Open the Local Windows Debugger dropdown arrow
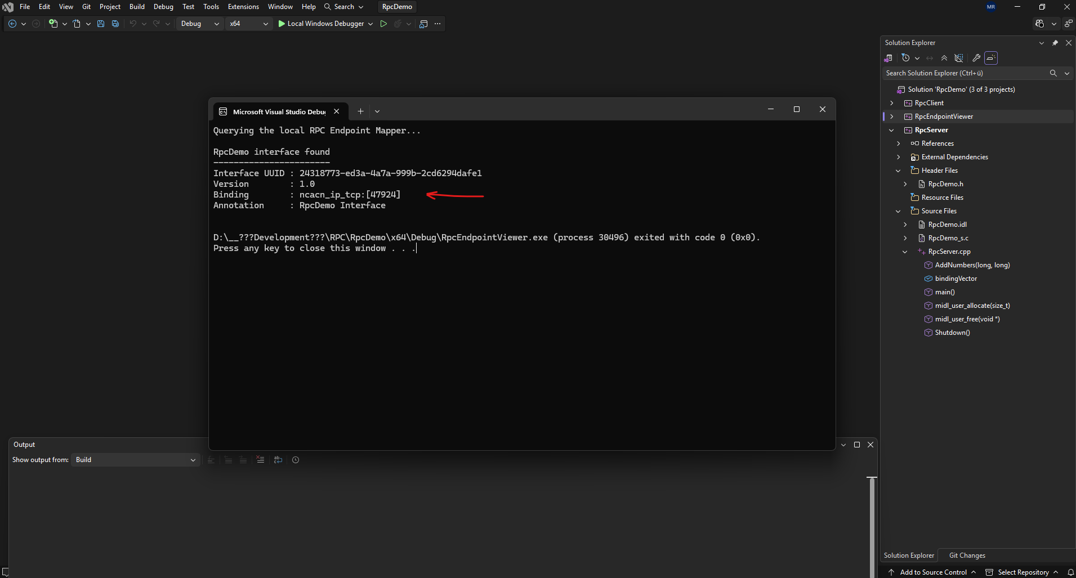The image size is (1076, 578). (x=370, y=24)
